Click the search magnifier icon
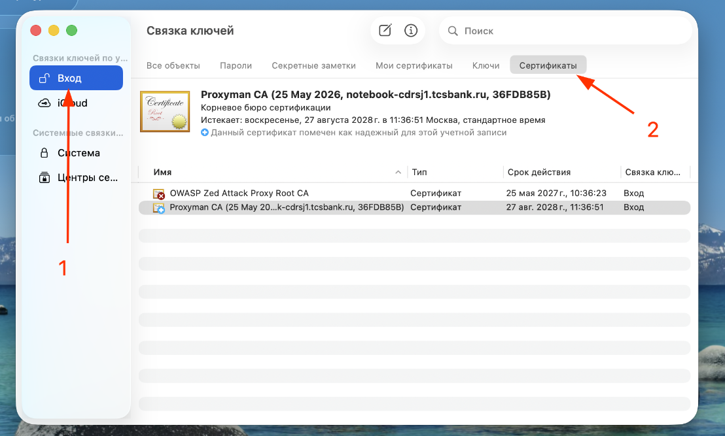 click(453, 31)
